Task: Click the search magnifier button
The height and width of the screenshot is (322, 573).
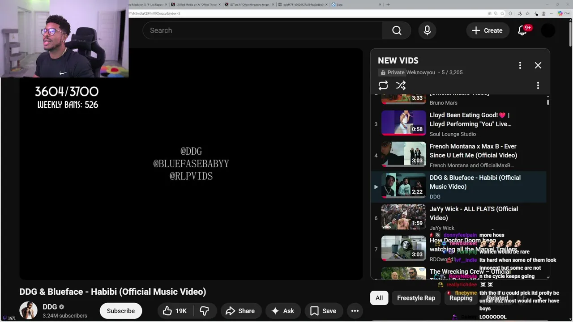Action: (x=397, y=30)
